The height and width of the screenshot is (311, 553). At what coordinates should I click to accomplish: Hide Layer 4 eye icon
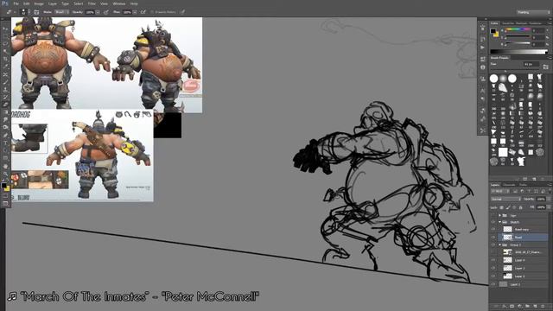[493, 260]
